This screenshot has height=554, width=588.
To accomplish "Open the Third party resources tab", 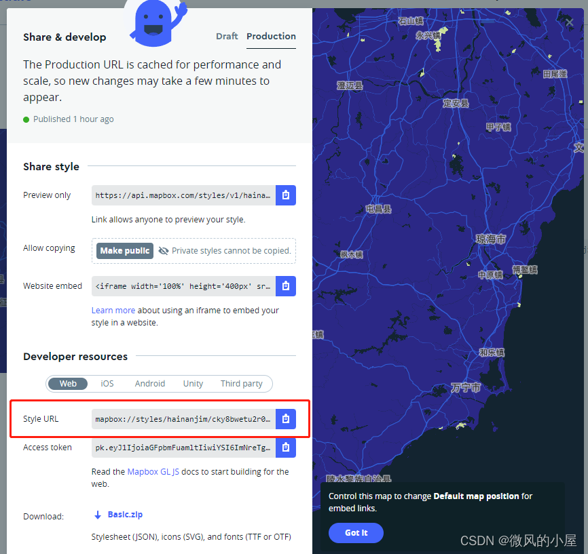I will [242, 384].
